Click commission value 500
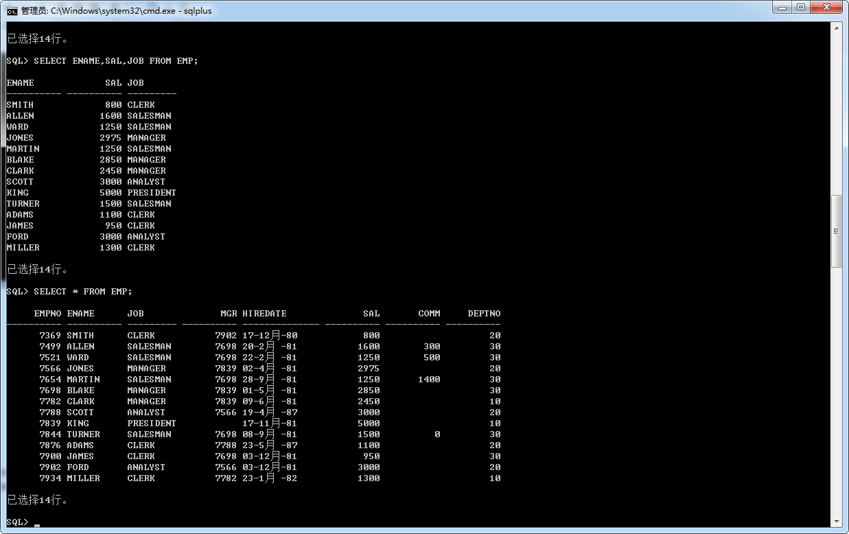This screenshot has width=849, height=534. point(432,358)
